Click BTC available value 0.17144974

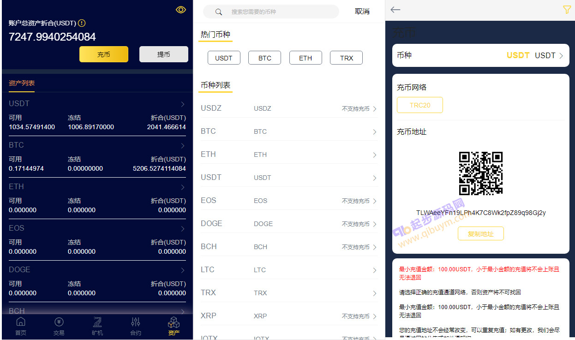(26, 168)
